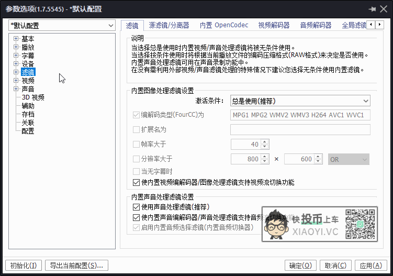The height and width of the screenshot is (276, 393).
Task: Select 设备 in the settings tree
Action: (x=28, y=64)
